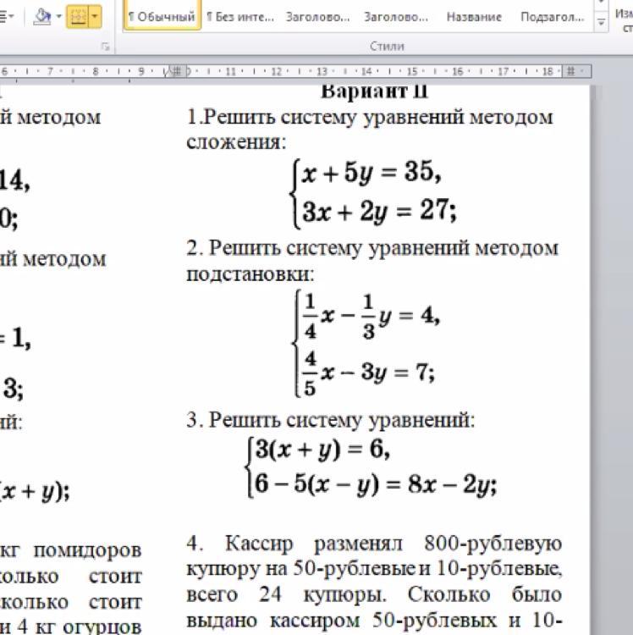Click the Вариант II heading
Image resolution: width=633 pixels, height=635 pixels.
374,91
